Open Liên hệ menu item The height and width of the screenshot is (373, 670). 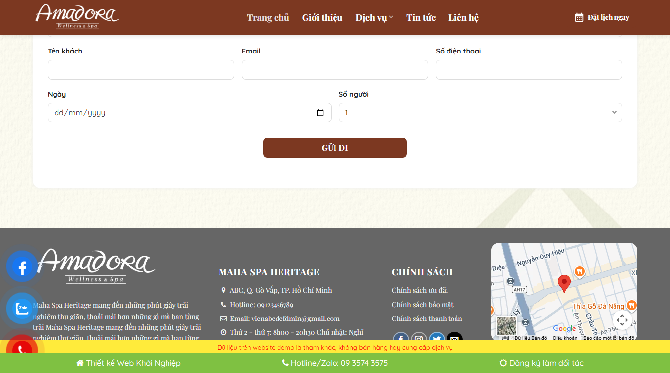463,17
